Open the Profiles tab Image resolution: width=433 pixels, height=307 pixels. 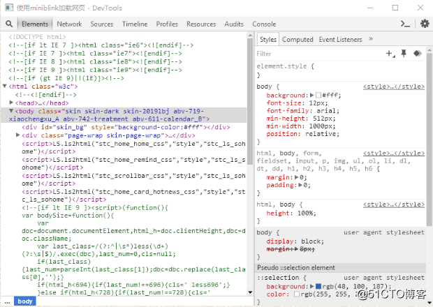pyautogui.click(x=167, y=24)
